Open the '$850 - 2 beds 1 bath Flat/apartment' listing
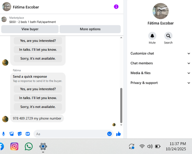192x154 pixels. (33, 22)
